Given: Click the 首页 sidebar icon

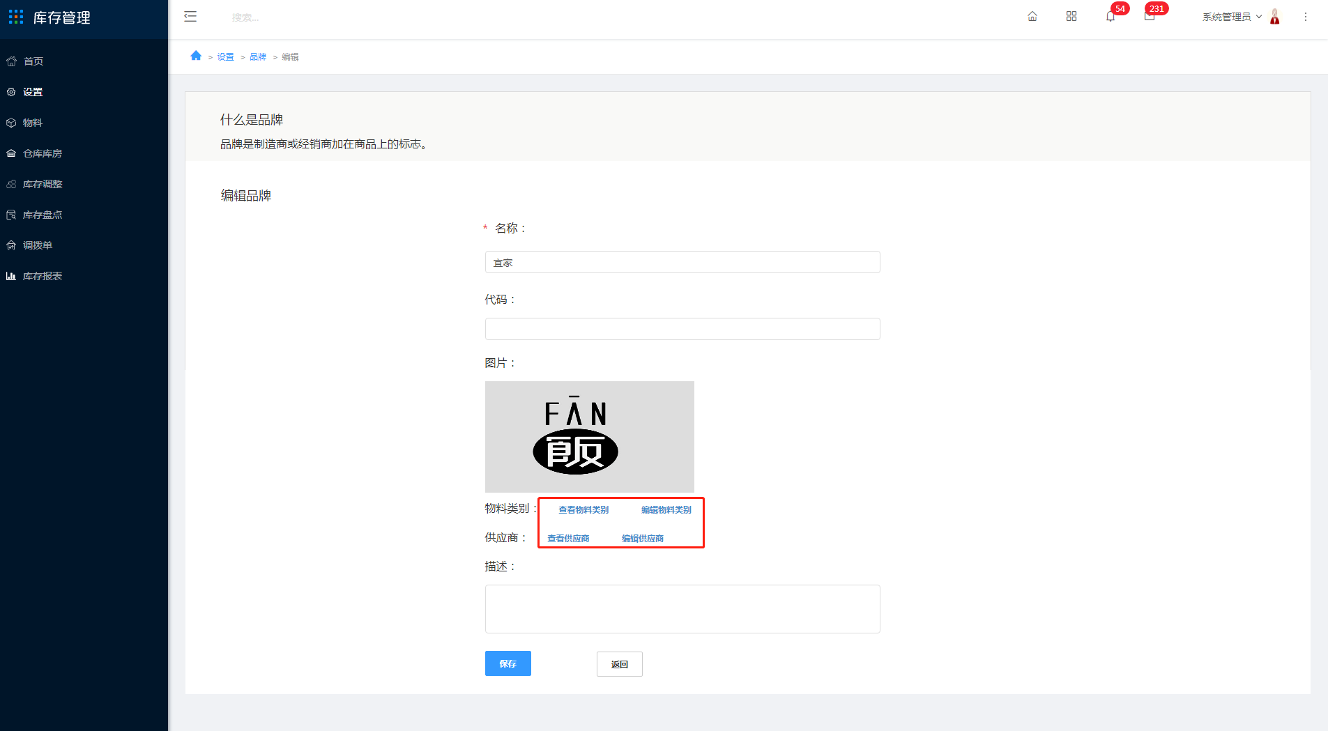Looking at the screenshot, I should [11, 61].
